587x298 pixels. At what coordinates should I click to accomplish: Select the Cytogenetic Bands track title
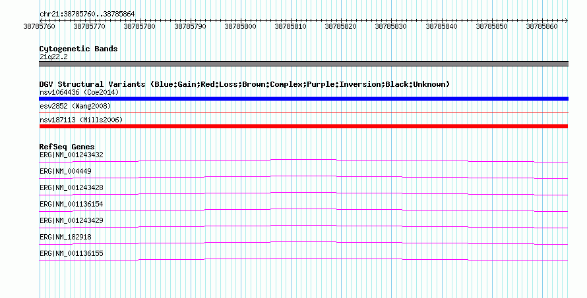pyautogui.click(x=78, y=49)
